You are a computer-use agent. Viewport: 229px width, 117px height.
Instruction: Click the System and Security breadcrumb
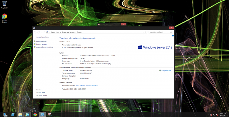(x=68, y=32)
